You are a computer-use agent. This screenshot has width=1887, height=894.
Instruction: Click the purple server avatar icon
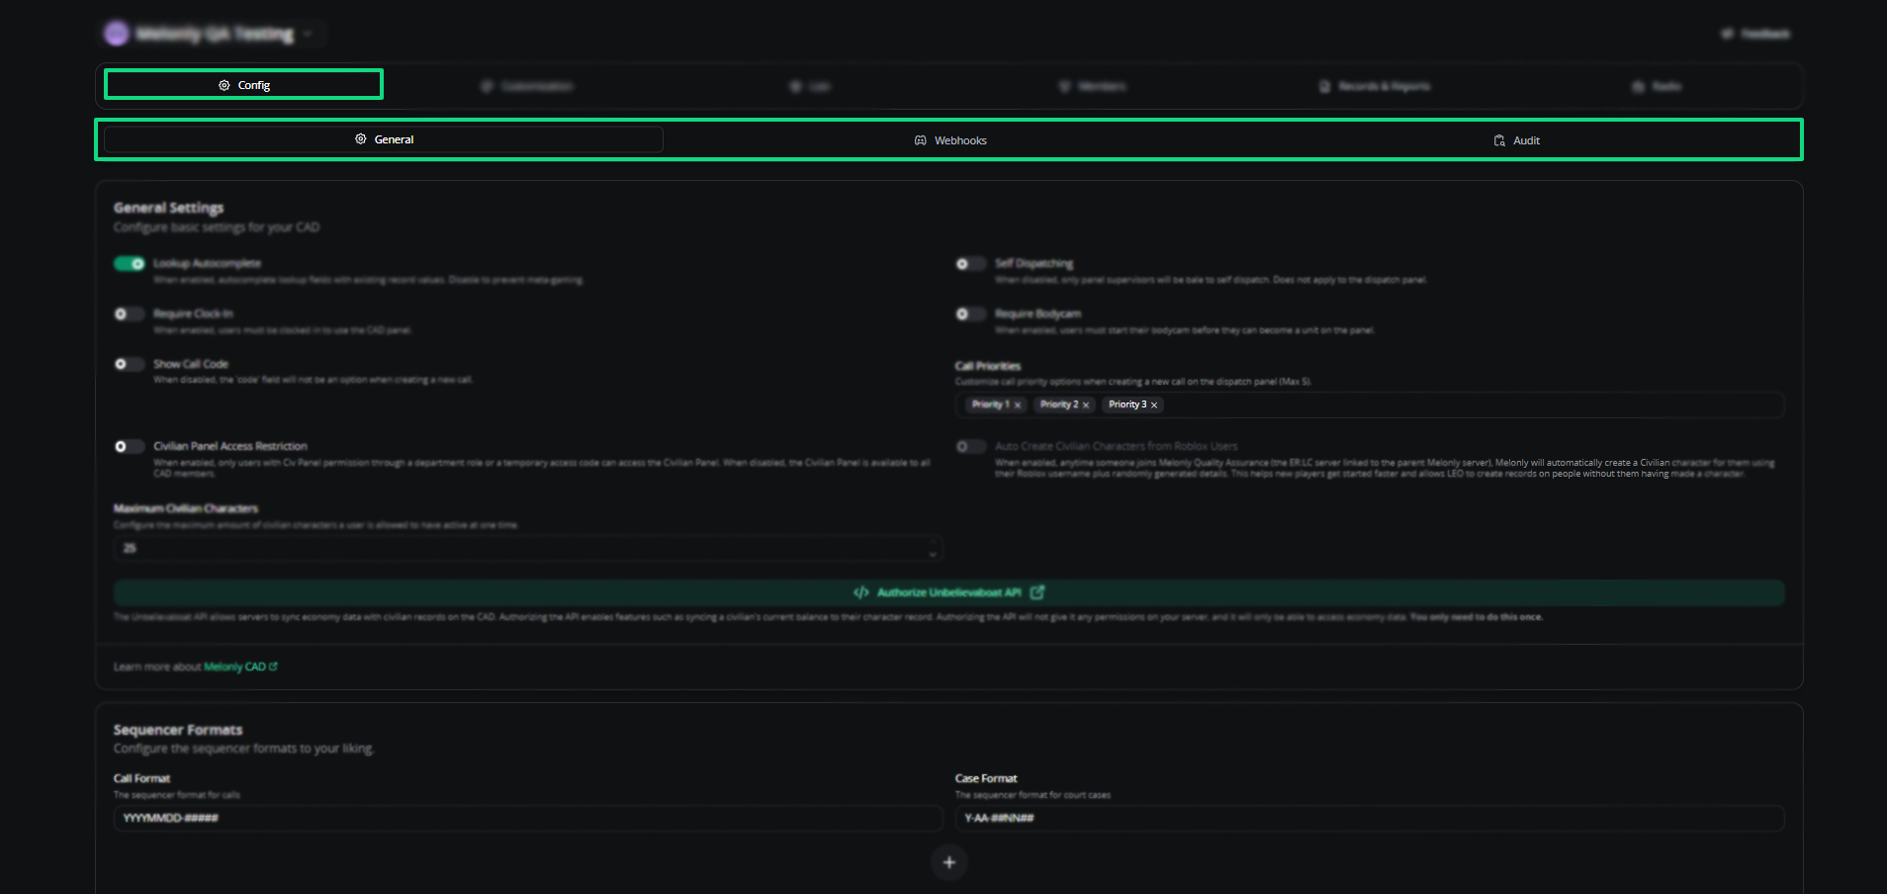[x=117, y=33]
